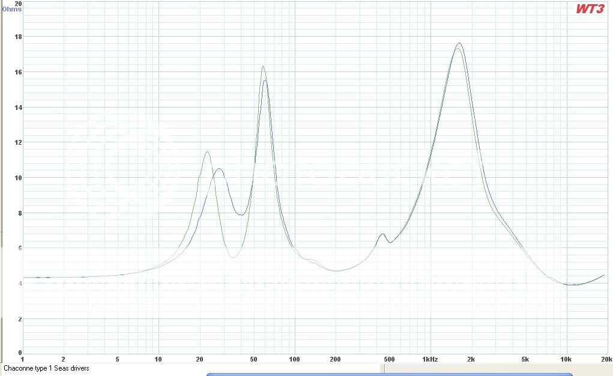
Task: Click the 10k frequency axis label
Action: pyautogui.click(x=566, y=359)
